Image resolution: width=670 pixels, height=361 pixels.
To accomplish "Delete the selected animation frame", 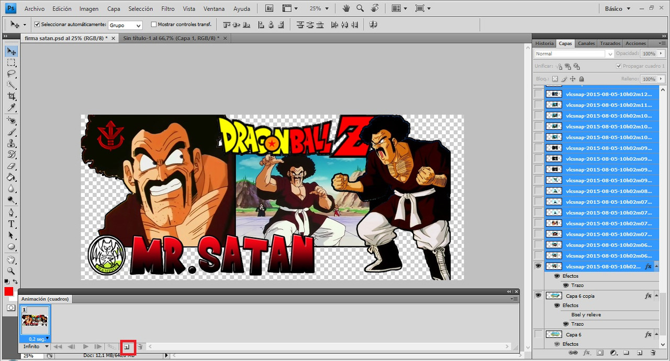I will point(140,347).
